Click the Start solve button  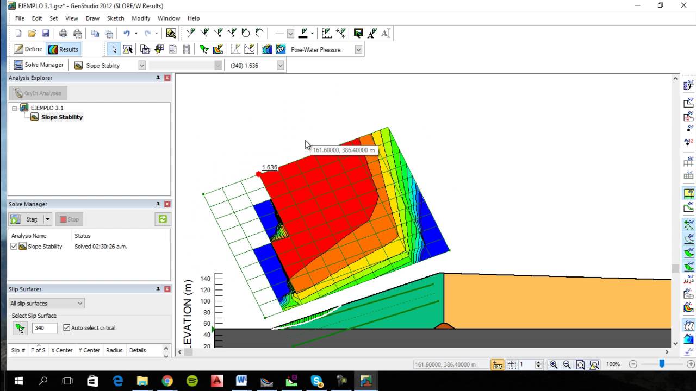(x=27, y=219)
